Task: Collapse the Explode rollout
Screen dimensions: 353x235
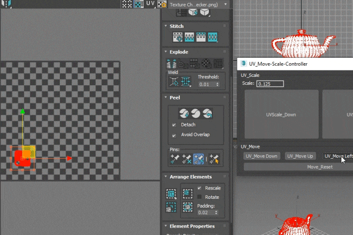Action: tap(166, 52)
